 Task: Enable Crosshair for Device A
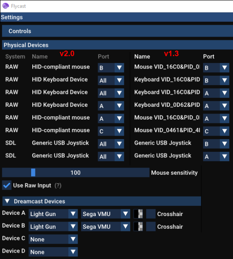pyautogui.click(x=151, y=214)
